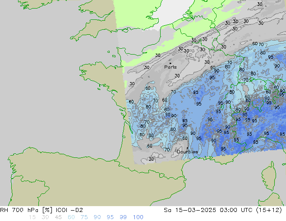Select legend value 60 in color scale
Screen dimensions: 286x221
(71, 217)
